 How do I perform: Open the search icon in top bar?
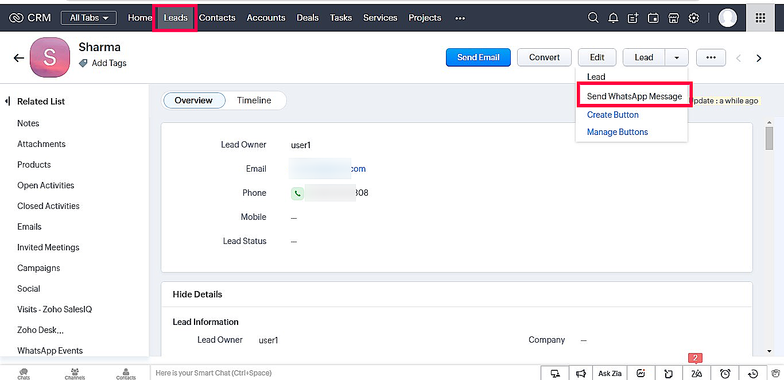coord(593,18)
